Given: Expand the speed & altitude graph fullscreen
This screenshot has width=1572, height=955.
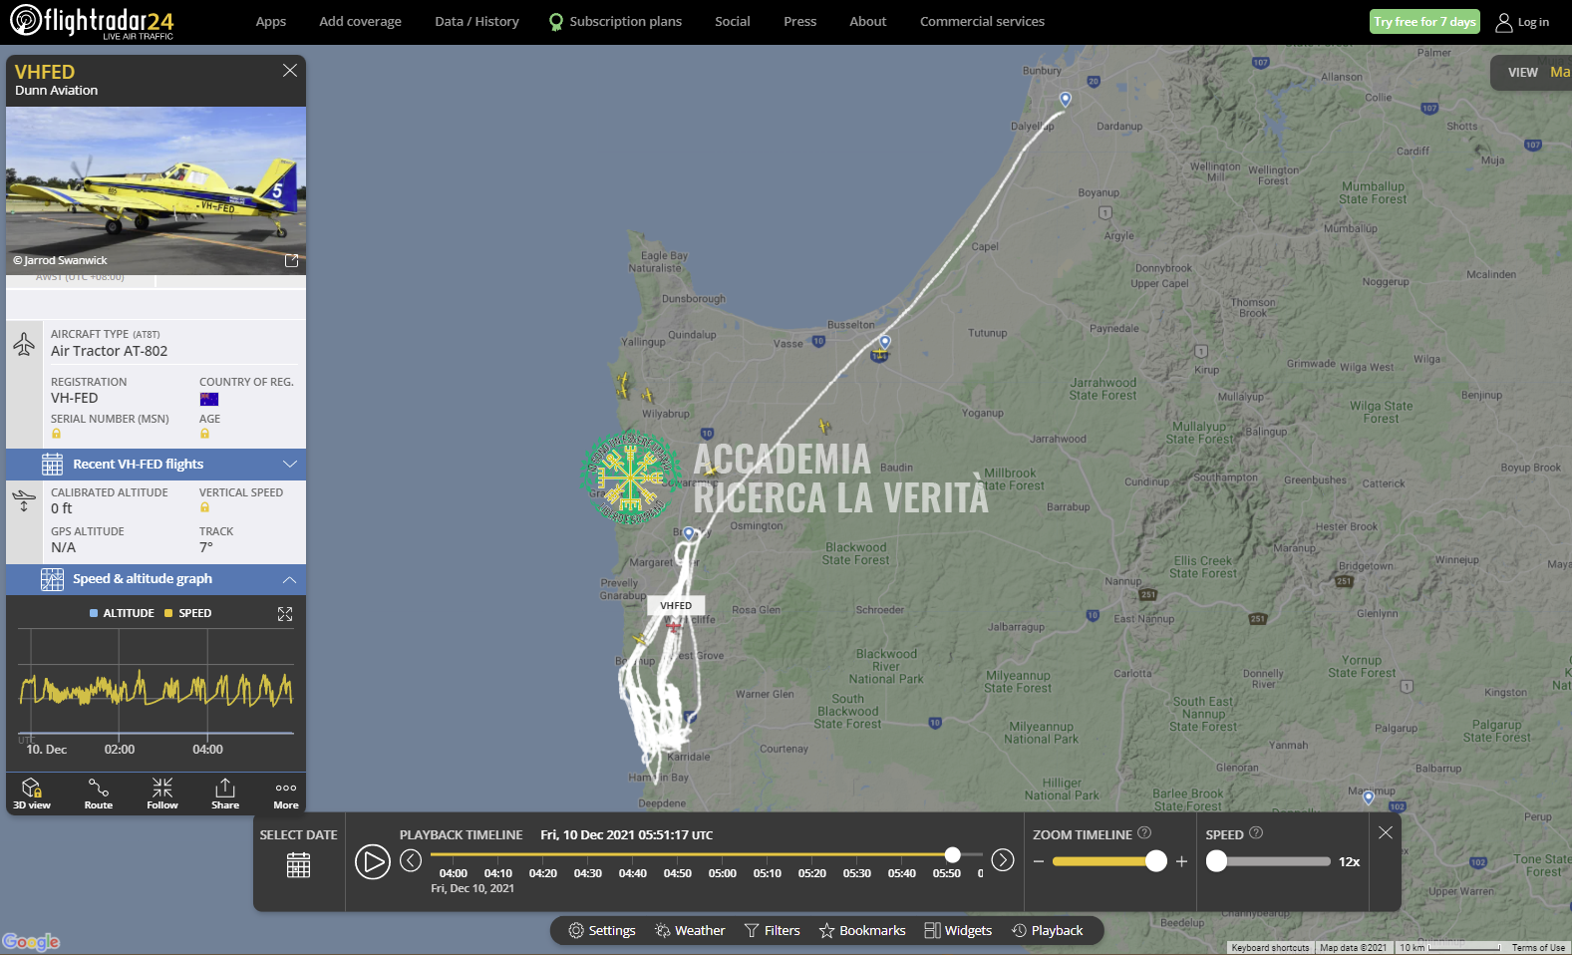Looking at the screenshot, I should (285, 614).
